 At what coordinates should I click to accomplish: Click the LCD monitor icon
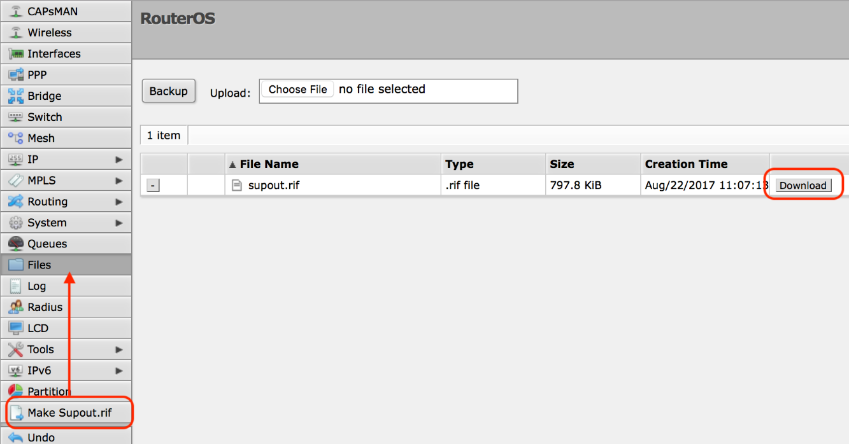click(x=16, y=328)
